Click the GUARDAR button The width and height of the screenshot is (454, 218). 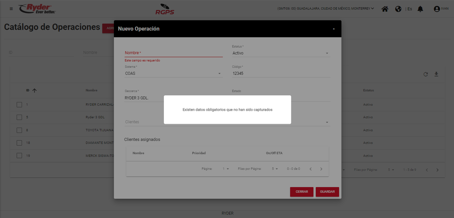(327, 192)
